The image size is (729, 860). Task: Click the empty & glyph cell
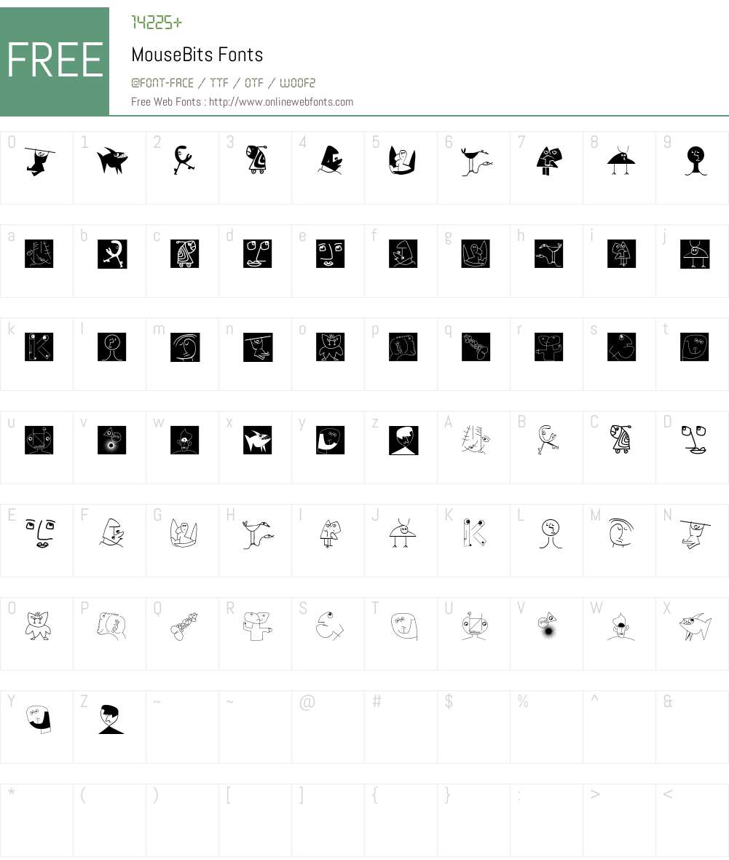click(x=692, y=727)
